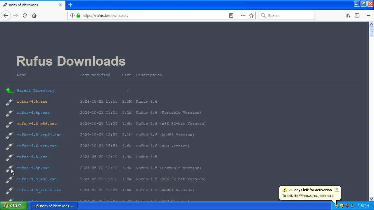Download rufus-4.5_x86.exe link
Viewport: 374px width, 210px height.
click(x=37, y=179)
